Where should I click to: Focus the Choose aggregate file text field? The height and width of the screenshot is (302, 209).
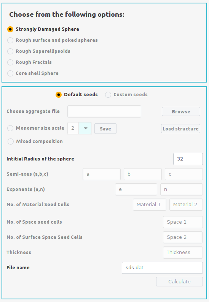[104, 111]
